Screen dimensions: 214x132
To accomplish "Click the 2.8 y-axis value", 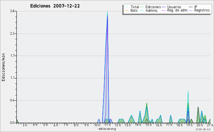I will (x=12, y=11).
